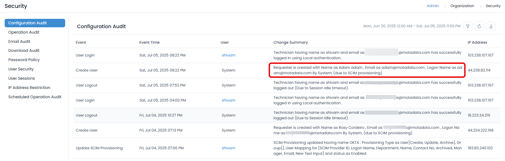The width and height of the screenshot is (505, 161).
Task: Open the Operation Audit section
Action: click(24, 32)
